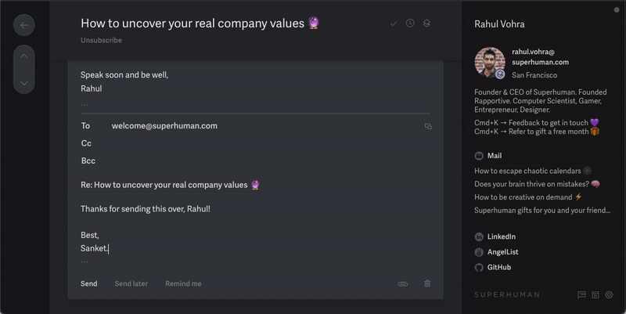Mark conversation done with checkmark icon
The width and height of the screenshot is (626, 314).
click(394, 23)
